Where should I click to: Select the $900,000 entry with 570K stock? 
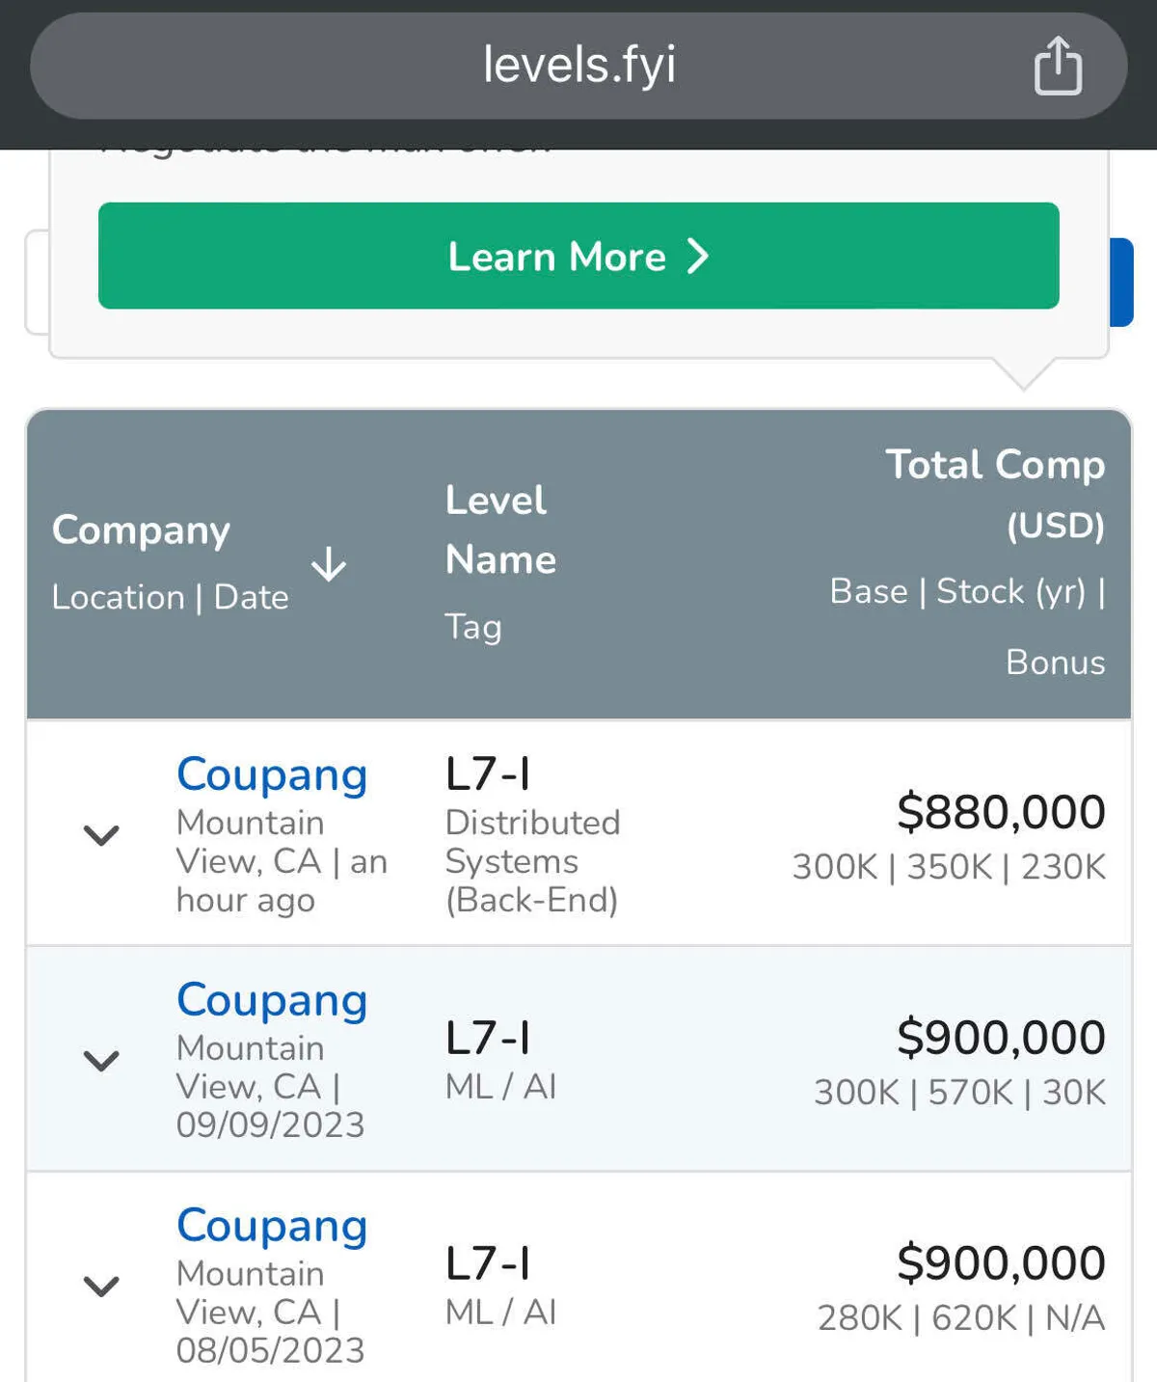click(x=1001, y=1037)
